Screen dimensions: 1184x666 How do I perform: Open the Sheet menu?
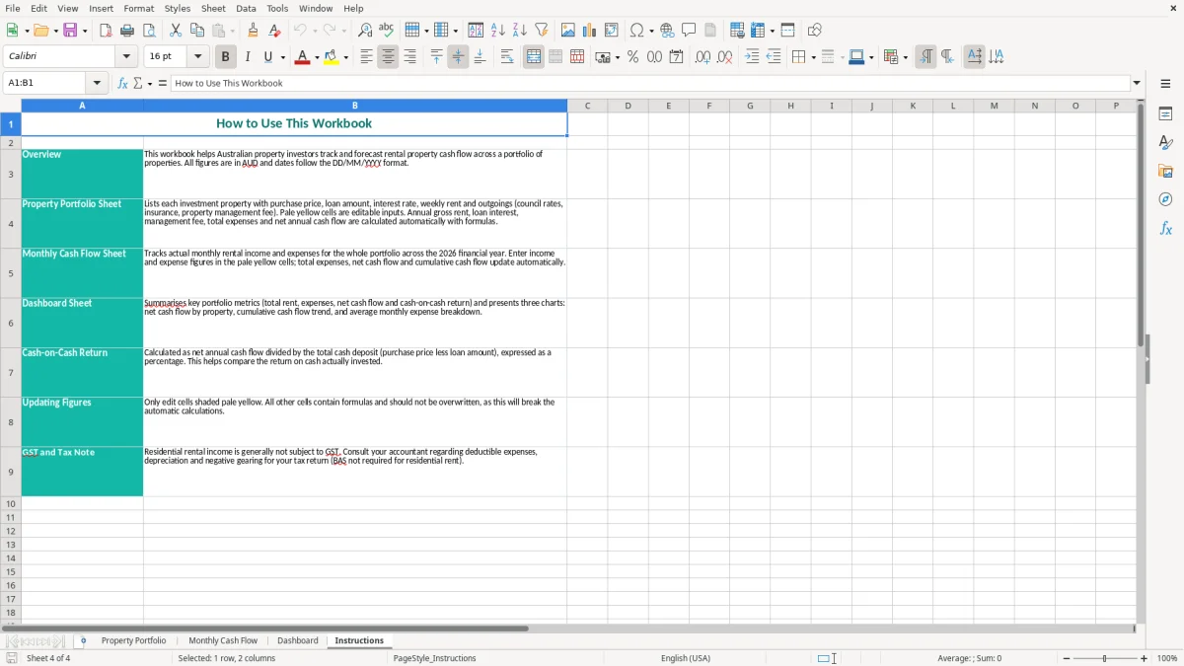[212, 8]
